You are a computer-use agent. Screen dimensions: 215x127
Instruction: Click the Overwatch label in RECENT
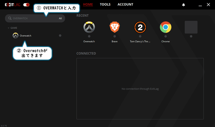(x=89, y=42)
